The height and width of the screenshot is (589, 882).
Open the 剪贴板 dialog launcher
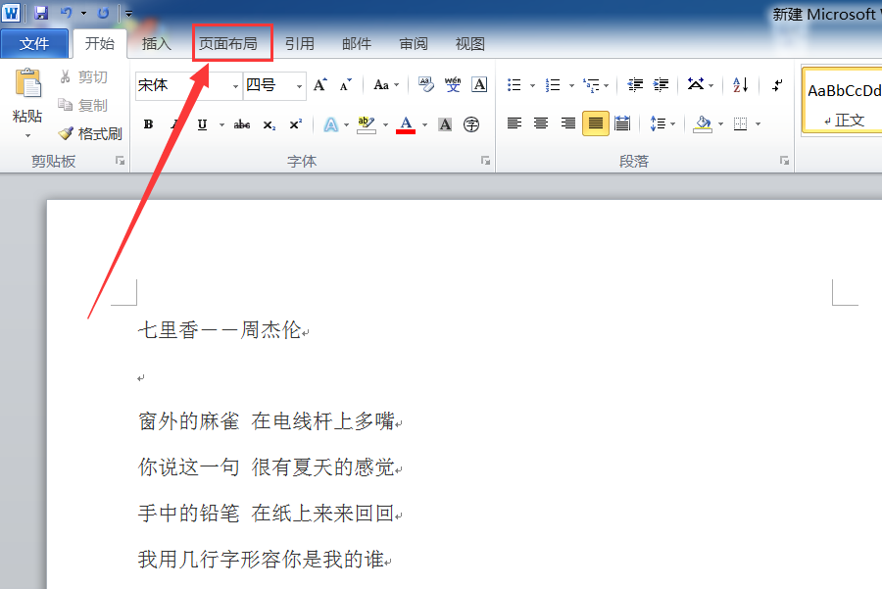click(120, 161)
